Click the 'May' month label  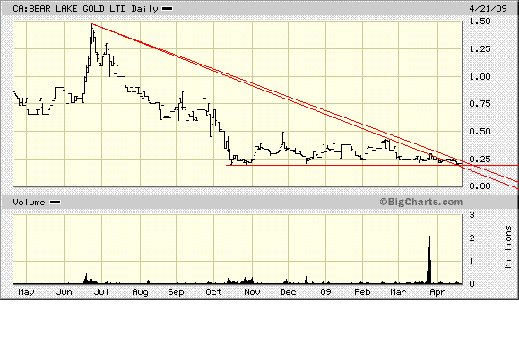pyautogui.click(x=26, y=292)
